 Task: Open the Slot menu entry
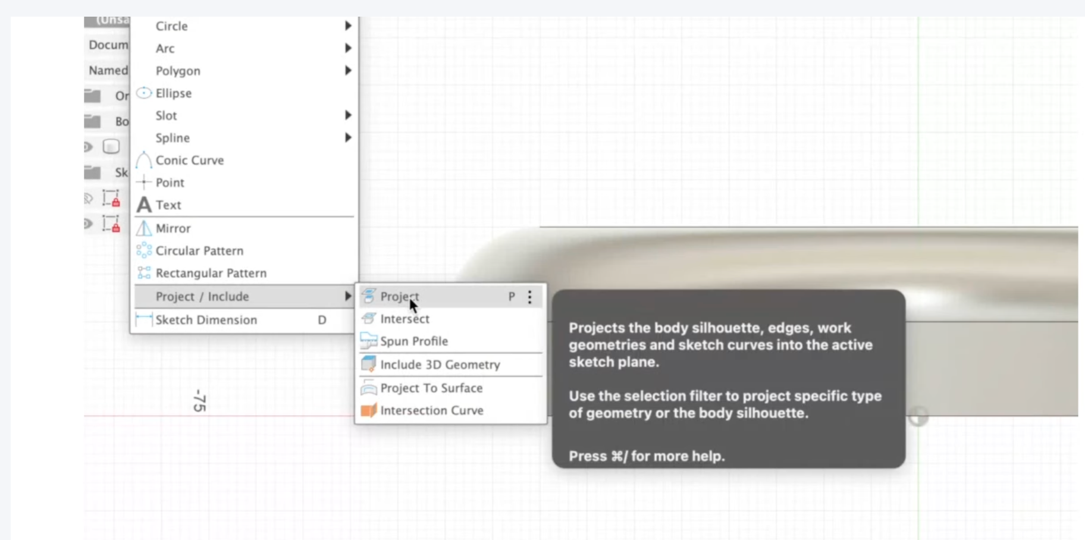coord(244,115)
